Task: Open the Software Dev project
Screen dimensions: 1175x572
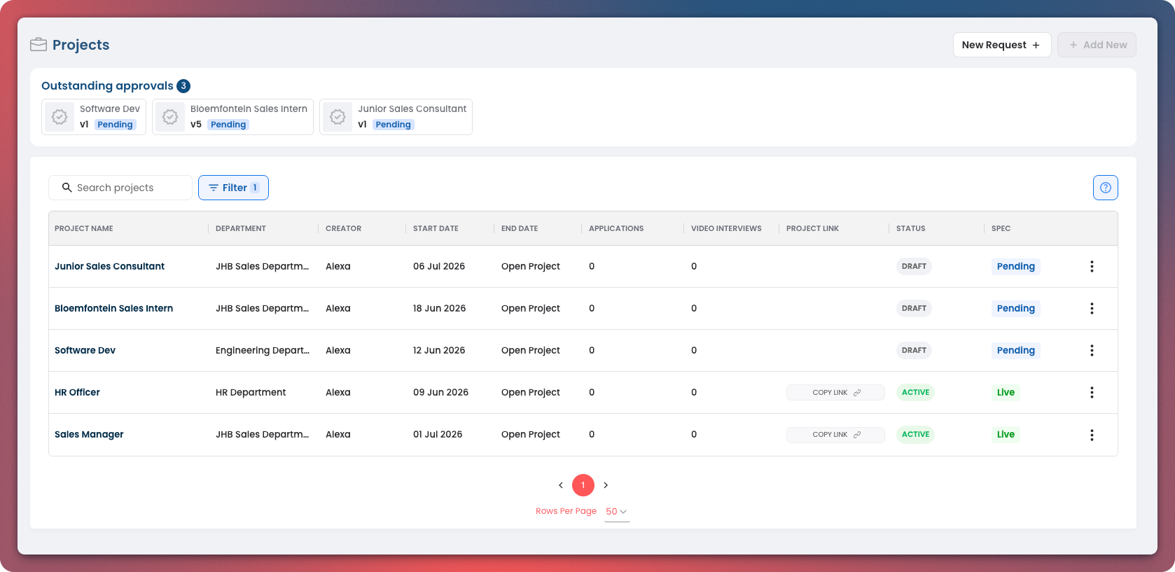Action: [x=85, y=350]
